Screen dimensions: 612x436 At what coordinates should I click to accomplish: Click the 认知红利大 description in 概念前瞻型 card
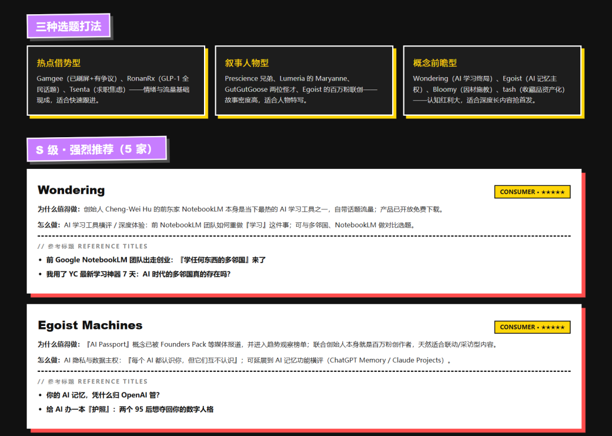(489, 90)
